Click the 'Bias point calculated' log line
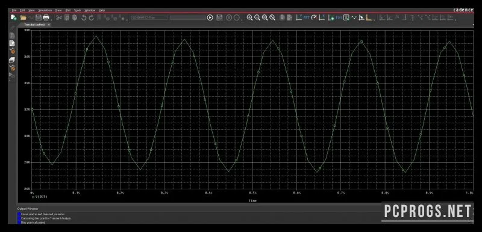 [x=33, y=222]
